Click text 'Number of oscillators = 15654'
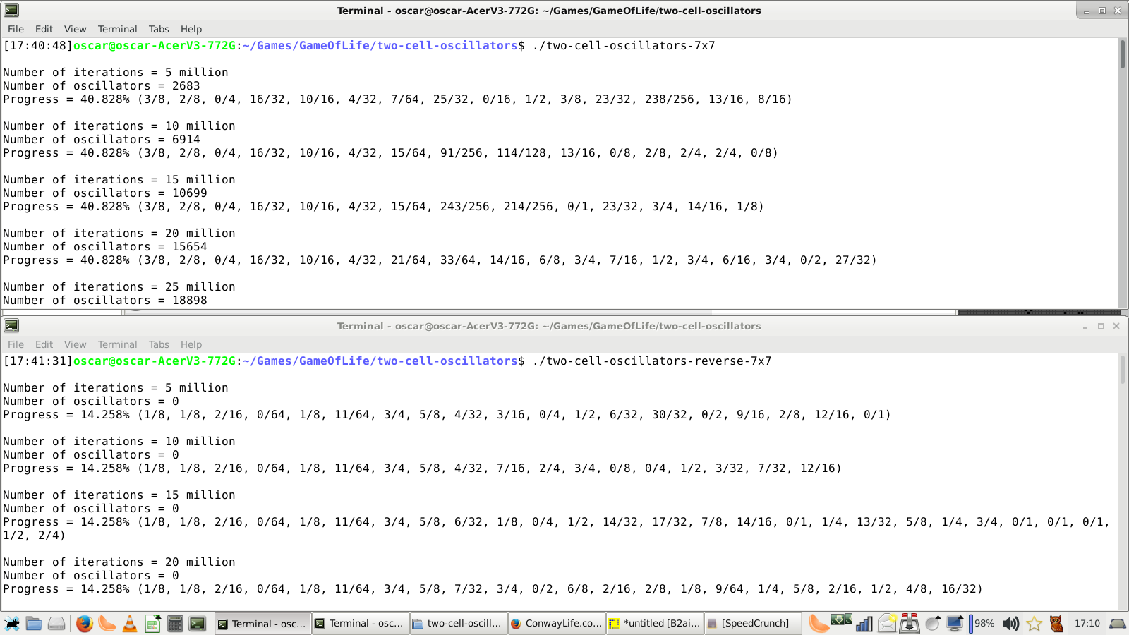The width and height of the screenshot is (1129, 635). point(105,247)
